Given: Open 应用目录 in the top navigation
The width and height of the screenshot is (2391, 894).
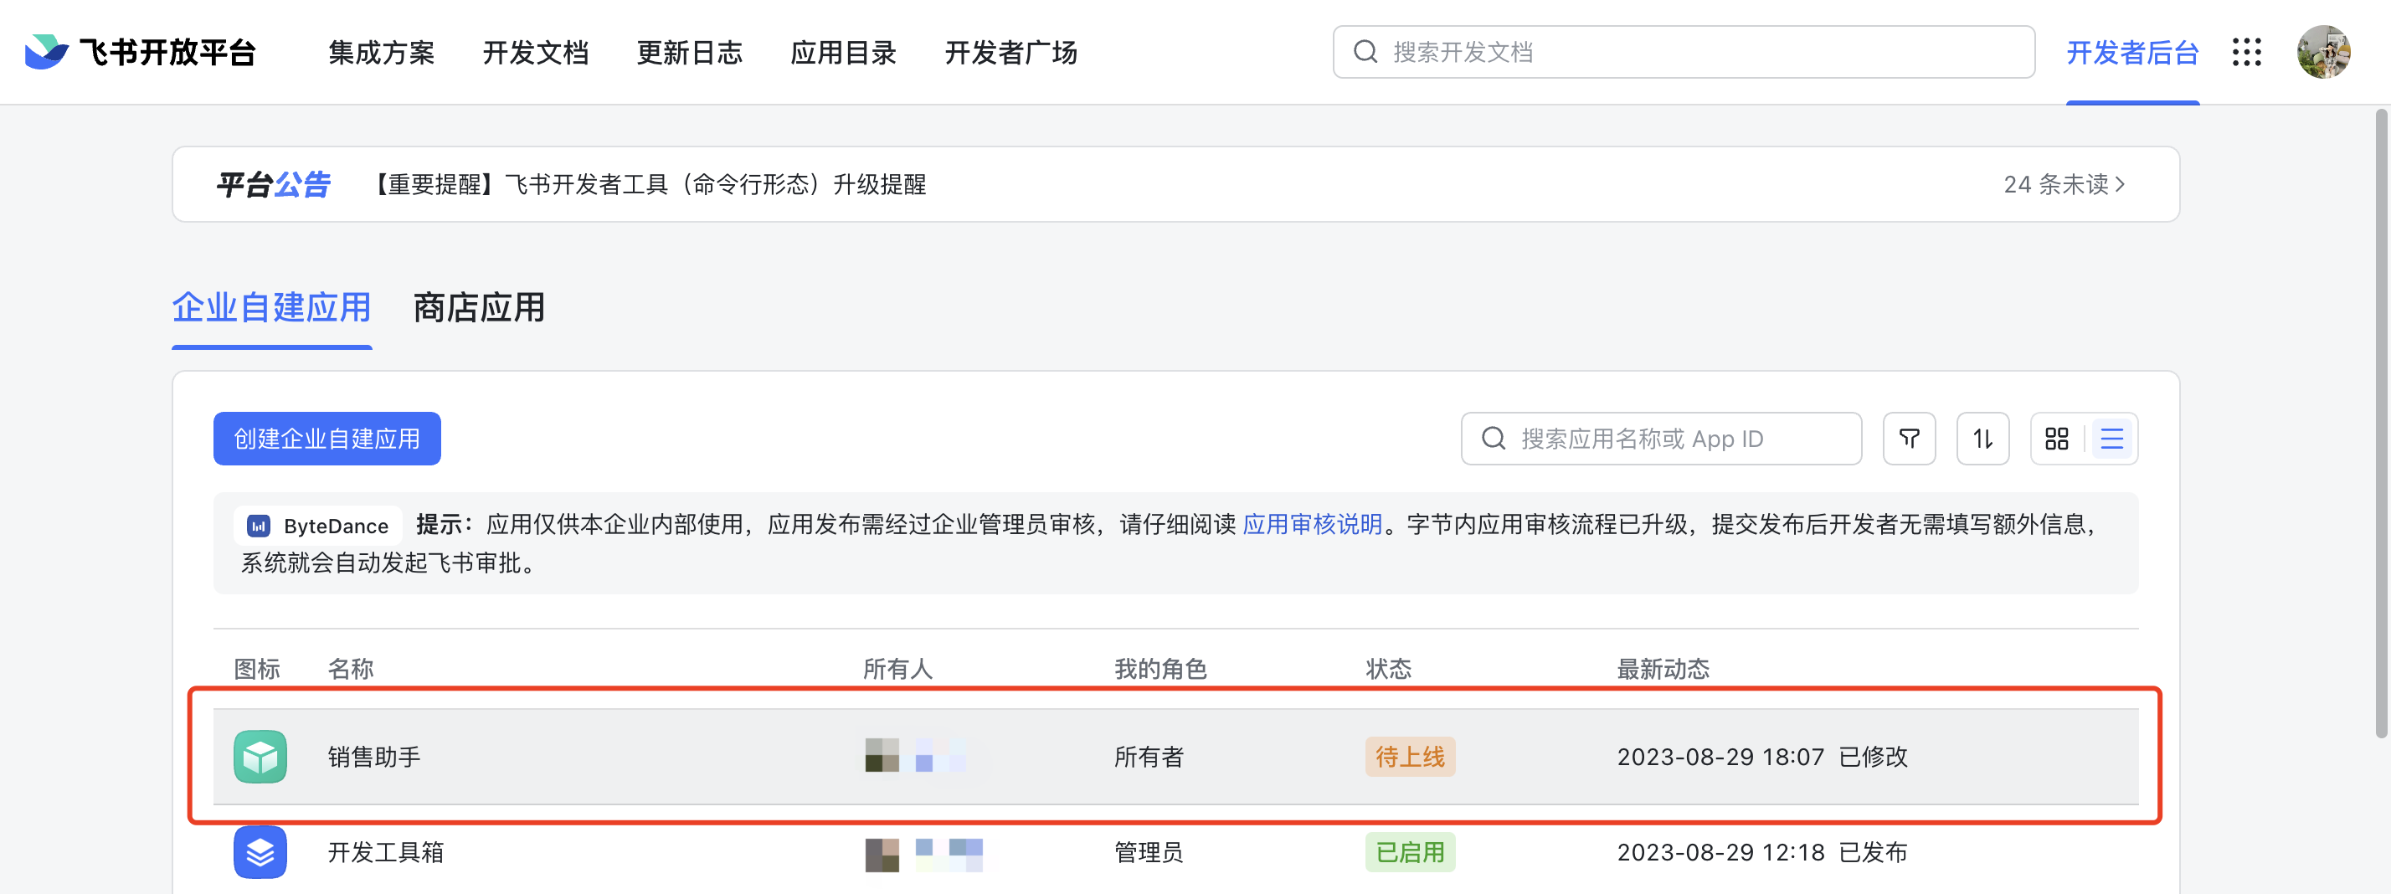Looking at the screenshot, I should [x=844, y=52].
